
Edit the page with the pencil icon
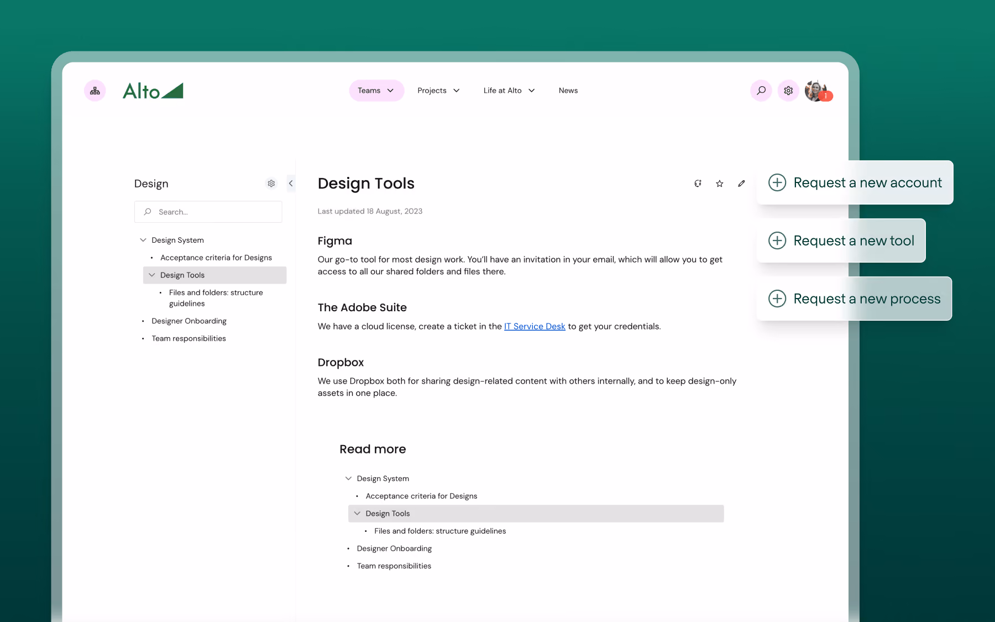click(x=741, y=184)
